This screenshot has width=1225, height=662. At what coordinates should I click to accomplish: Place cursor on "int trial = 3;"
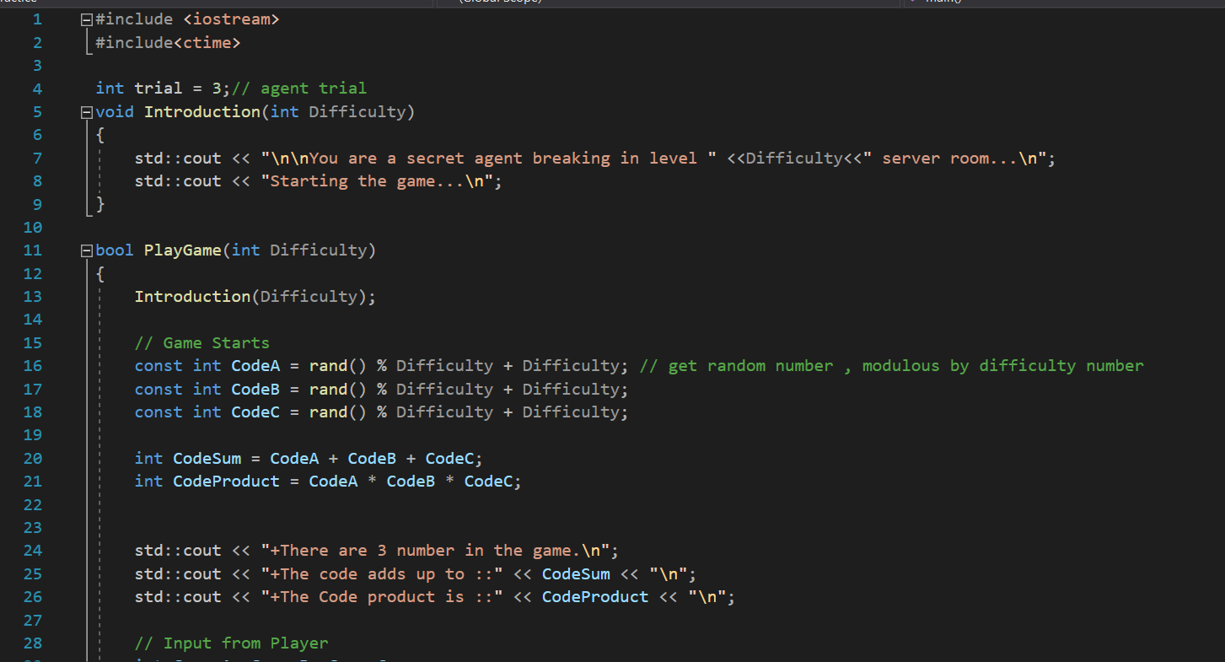coord(164,89)
